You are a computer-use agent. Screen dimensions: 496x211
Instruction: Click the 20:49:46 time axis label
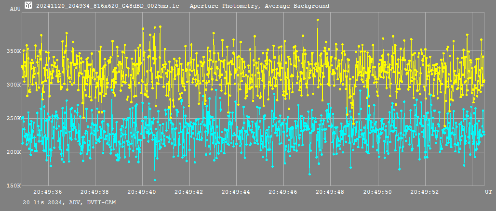point(283,192)
